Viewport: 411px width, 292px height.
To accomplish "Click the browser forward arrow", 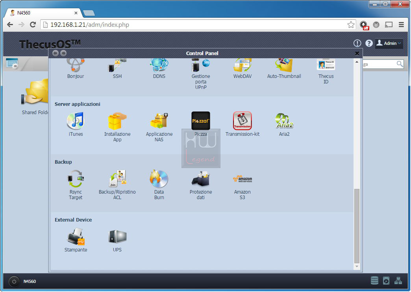I will 21,25.
